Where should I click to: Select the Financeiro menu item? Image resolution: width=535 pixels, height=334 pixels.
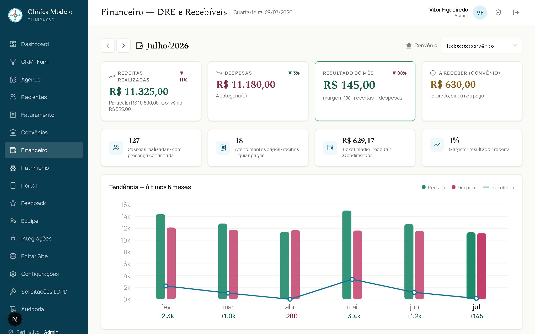[x=44, y=150]
